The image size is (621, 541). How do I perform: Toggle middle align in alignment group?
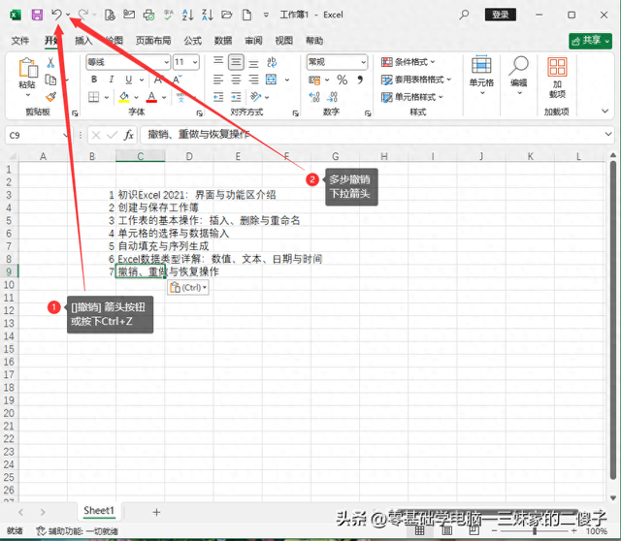[236, 62]
